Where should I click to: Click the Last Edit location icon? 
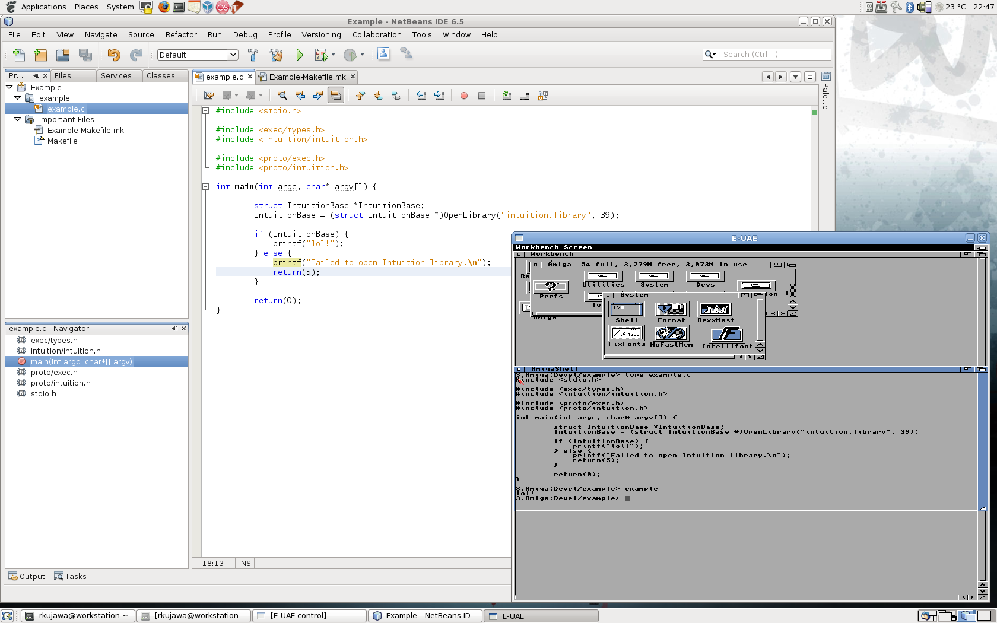[x=209, y=96]
